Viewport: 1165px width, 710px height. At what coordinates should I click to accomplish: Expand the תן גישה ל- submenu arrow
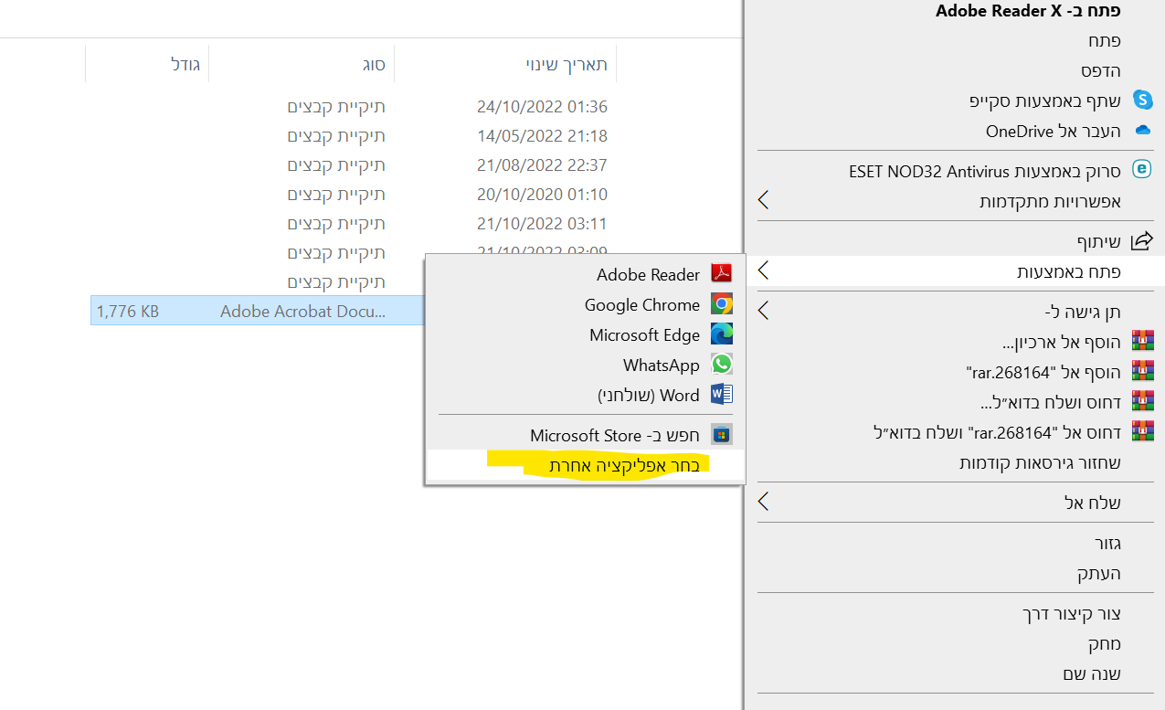(x=764, y=311)
